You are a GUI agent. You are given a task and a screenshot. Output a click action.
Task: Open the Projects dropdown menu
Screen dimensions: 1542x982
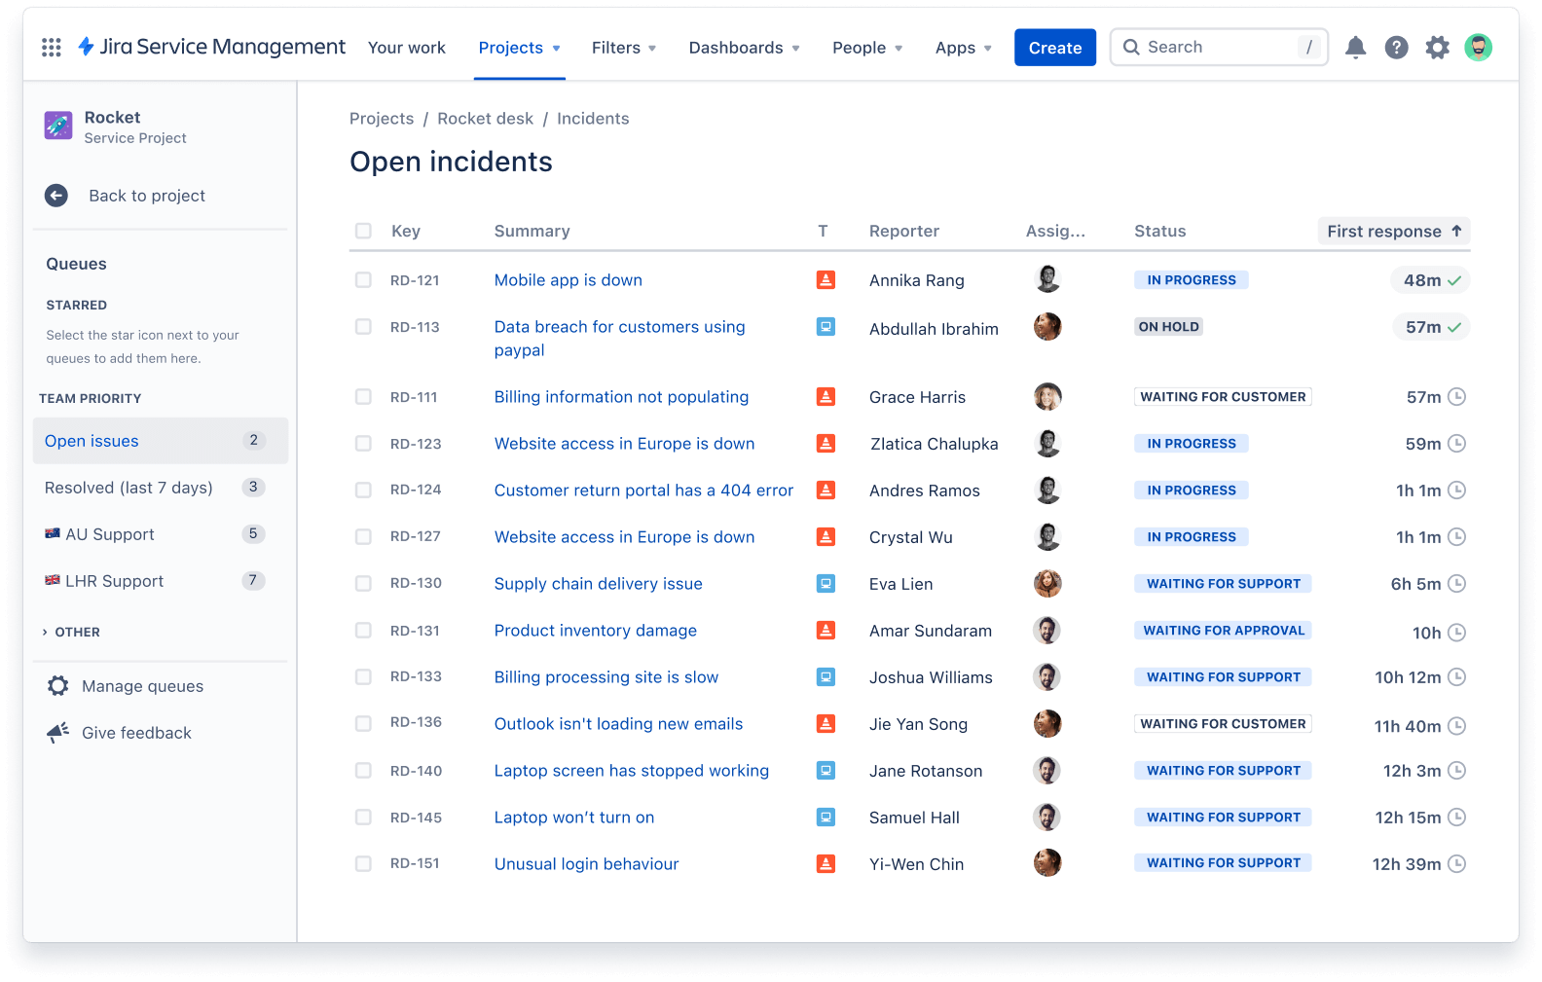click(x=519, y=48)
